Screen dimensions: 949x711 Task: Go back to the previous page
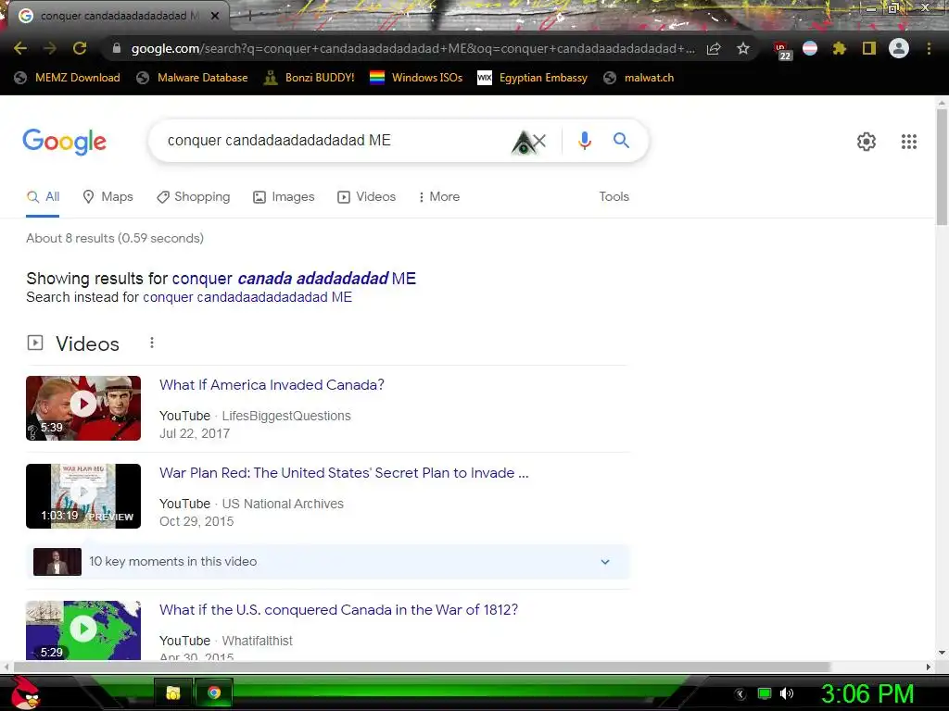[20, 48]
